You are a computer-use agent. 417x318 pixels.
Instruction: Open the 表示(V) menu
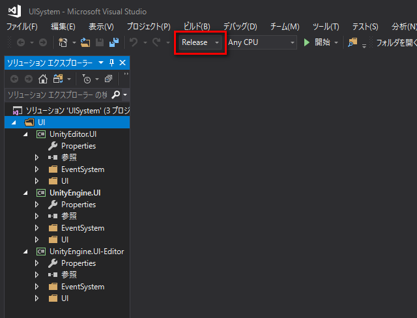click(101, 27)
